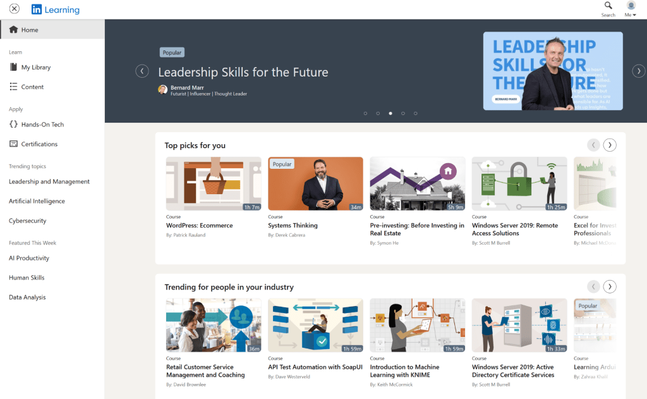Open the Content list icon
The image size is (647, 399).
coord(14,87)
